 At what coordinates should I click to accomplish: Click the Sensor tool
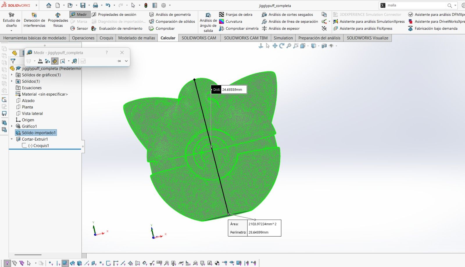click(x=79, y=28)
